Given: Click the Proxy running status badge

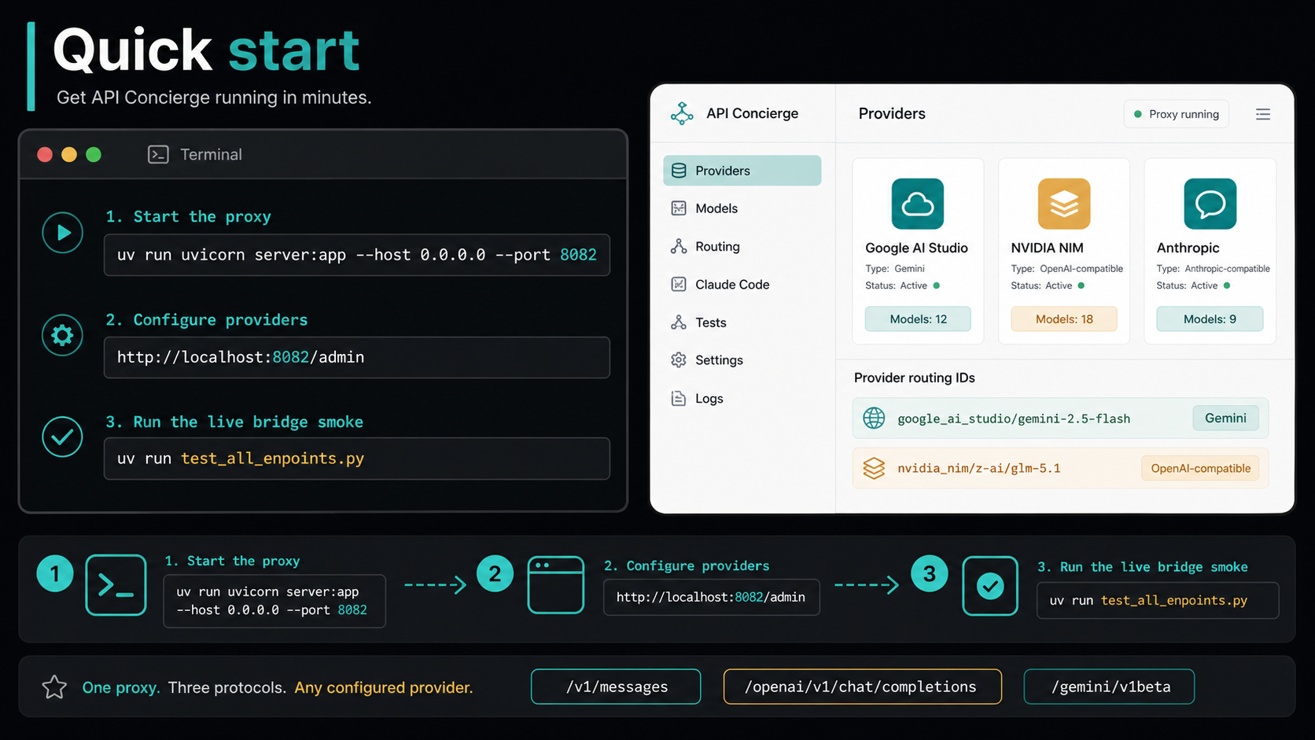Looking at the screenshot, I should [x=1176, y=114].
